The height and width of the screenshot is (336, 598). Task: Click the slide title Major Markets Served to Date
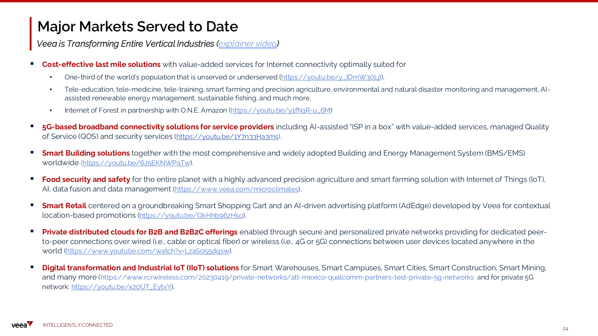pos(138,27)
